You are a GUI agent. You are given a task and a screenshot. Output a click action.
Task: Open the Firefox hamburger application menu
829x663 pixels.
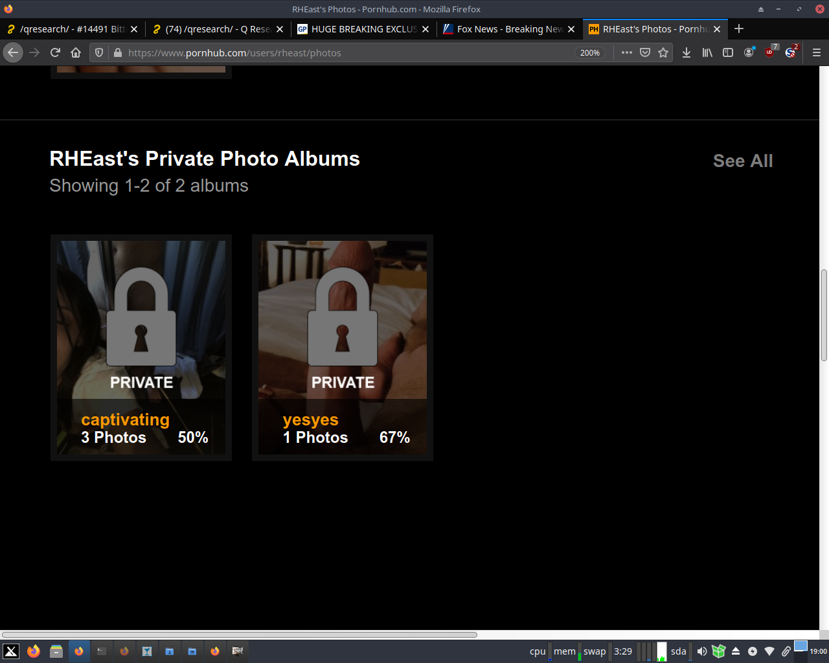tap(817, 52)
